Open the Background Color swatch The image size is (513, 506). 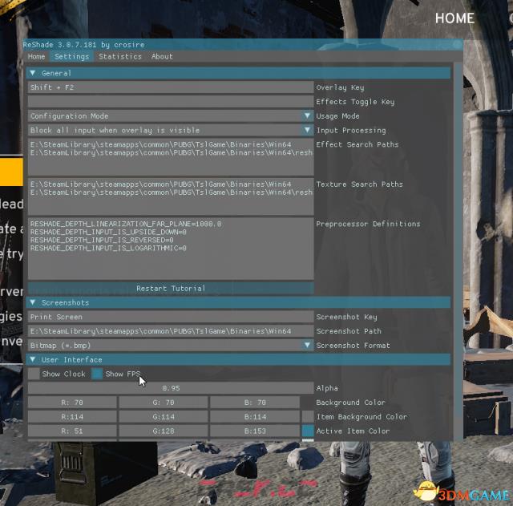[x=308, y=403]
